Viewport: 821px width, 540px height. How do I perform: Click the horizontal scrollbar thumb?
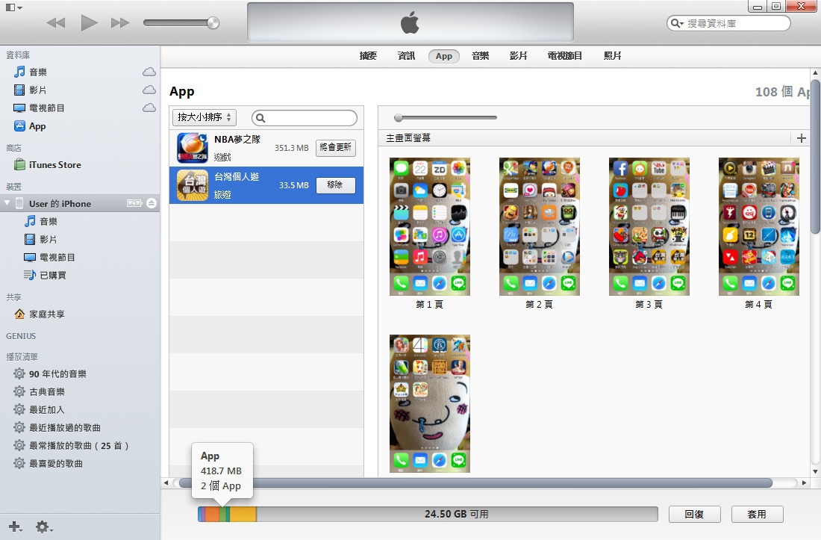(x=475, y=482)
